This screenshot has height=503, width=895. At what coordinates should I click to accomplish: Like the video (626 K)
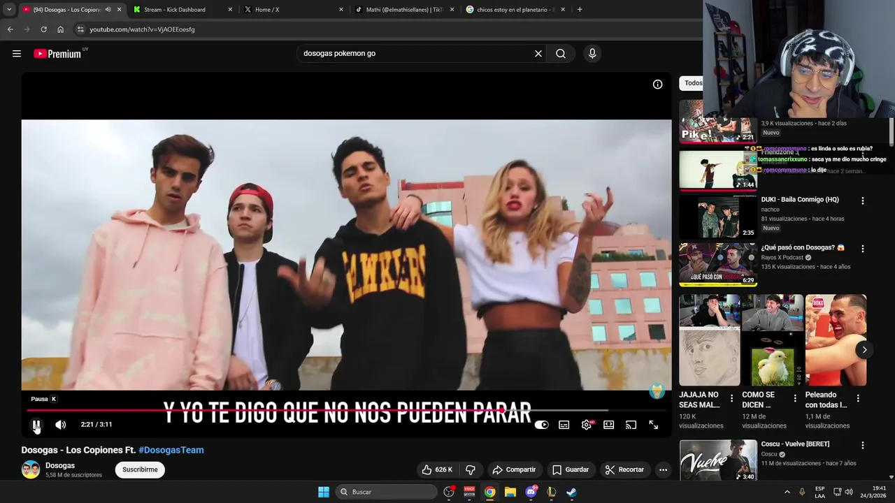(x=438, y=469)
